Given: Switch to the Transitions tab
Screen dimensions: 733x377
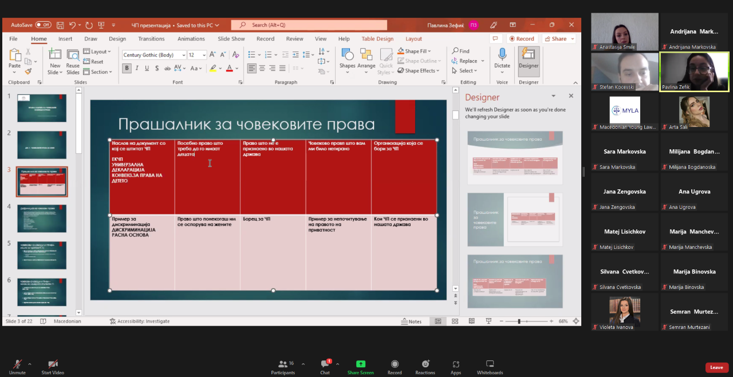Looking at the screenshot, I should pos(151,39).
